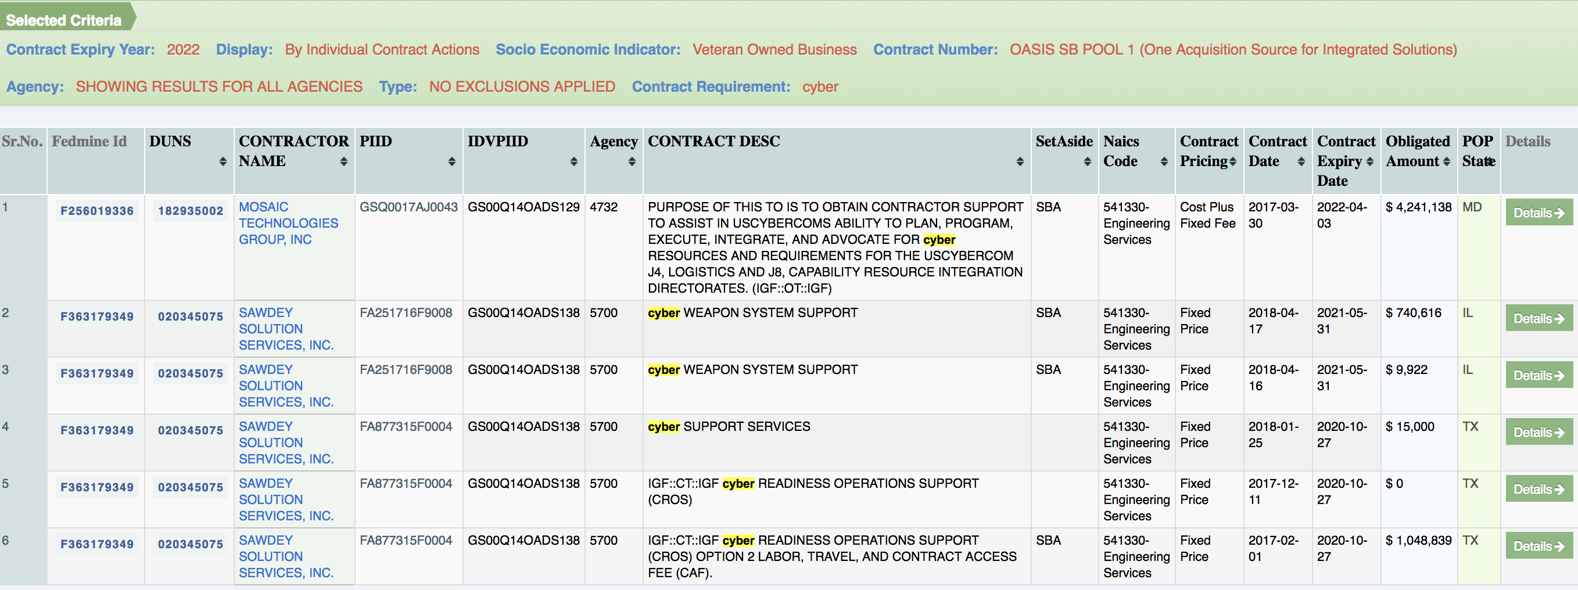Open Details for $1,048,839 contract row
This screenshot has width=1578, height=590.
1539,546
